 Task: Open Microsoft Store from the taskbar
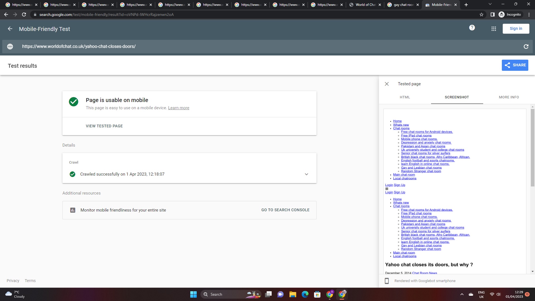317,294
